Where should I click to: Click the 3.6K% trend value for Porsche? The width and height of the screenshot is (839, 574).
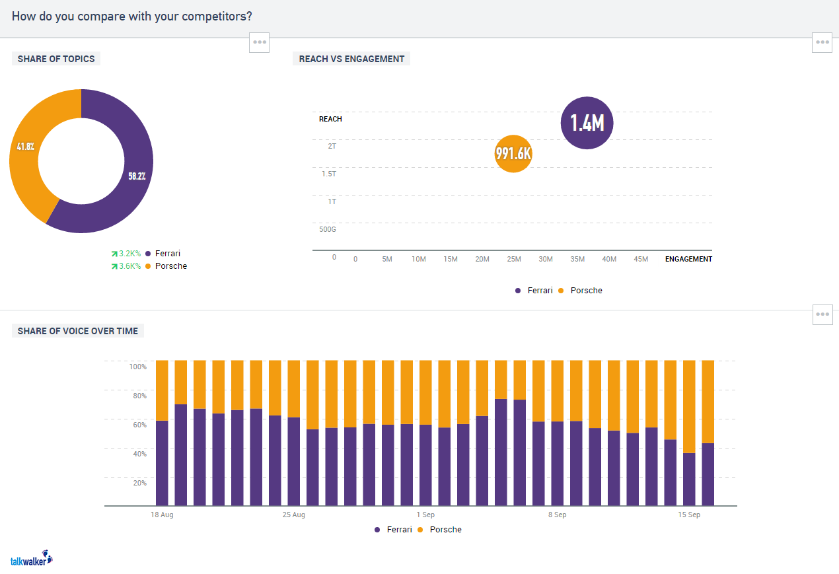click(x=130, y=266)
